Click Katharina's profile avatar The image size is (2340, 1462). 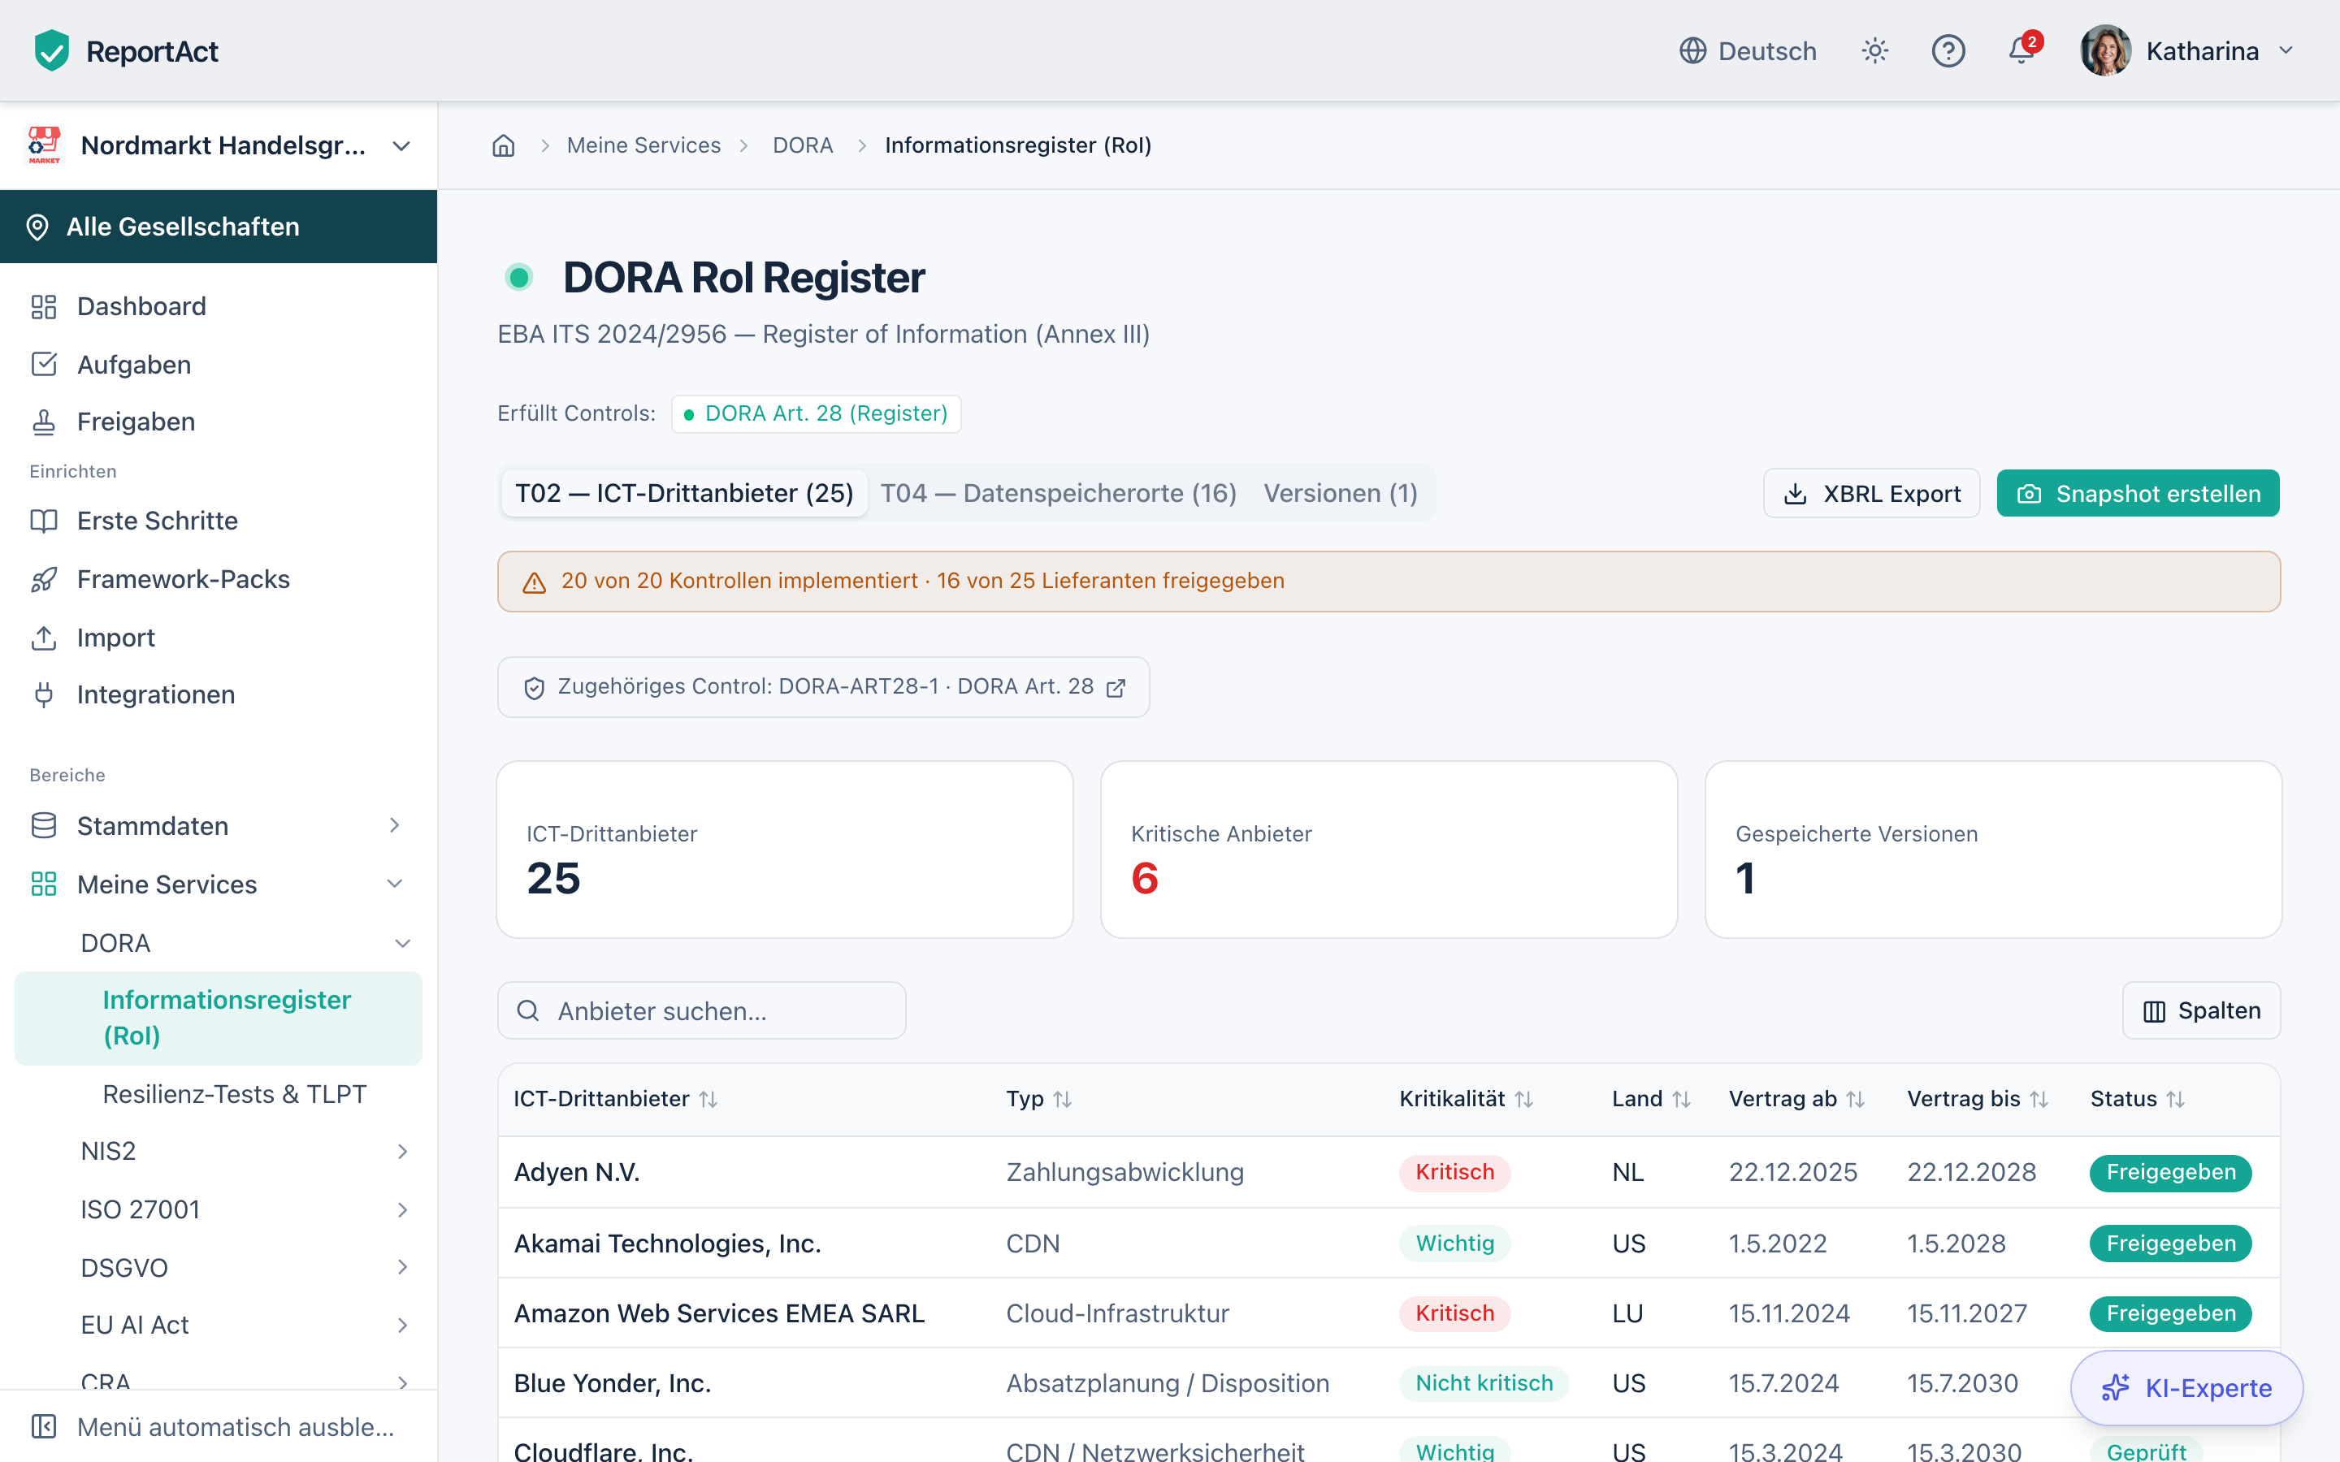[2105, 50]
